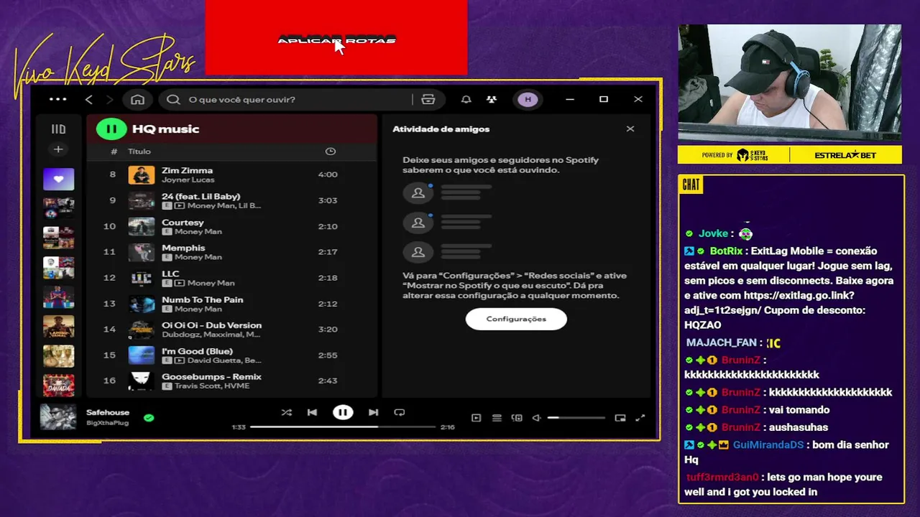Open artist BigXthaPlug link
The height and width of the screenshot is (517, 920).
coord(108,423)
